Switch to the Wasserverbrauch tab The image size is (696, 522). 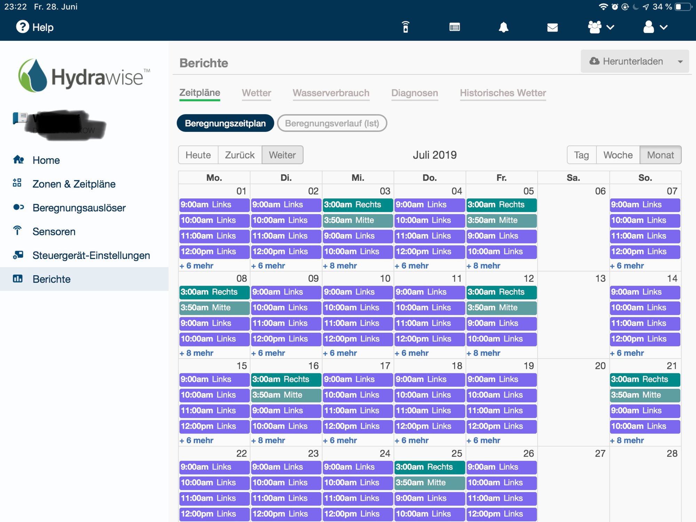(x=331, y=93)
